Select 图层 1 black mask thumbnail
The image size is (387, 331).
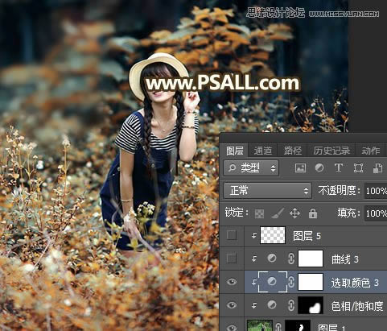(298, 325)
